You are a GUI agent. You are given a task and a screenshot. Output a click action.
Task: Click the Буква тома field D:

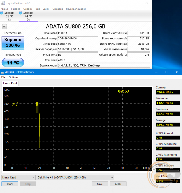[x=78, y=55]
